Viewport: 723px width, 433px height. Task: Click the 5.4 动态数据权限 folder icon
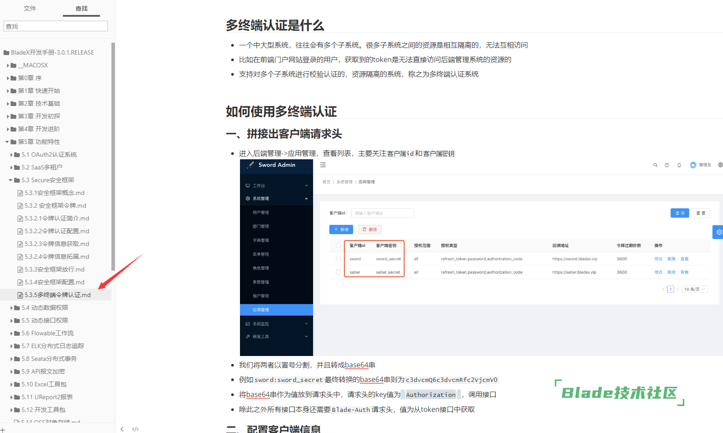click(x=17, y=308)
